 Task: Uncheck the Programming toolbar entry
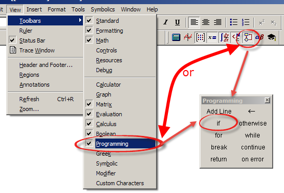(x=120, y=144)
